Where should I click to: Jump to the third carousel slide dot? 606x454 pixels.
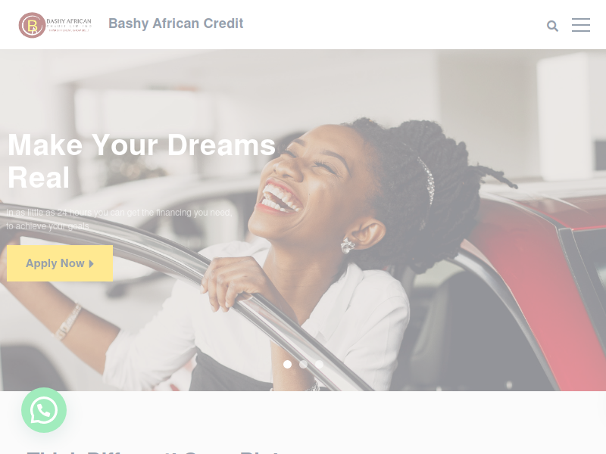319,364
